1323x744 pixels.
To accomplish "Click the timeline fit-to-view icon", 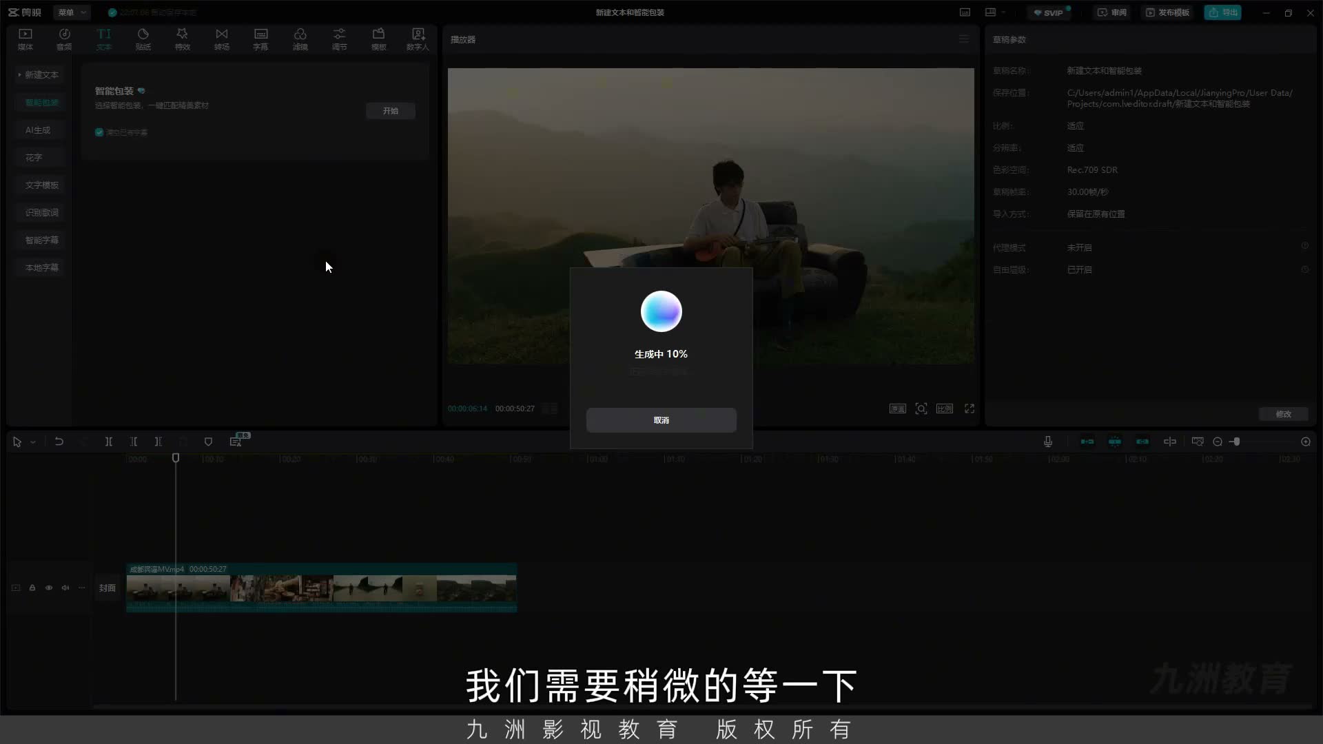I will coord(1198,442).
